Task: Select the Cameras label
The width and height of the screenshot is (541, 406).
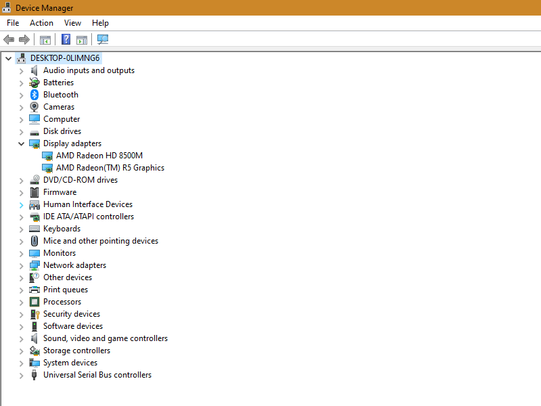Action: coord(59,107)
